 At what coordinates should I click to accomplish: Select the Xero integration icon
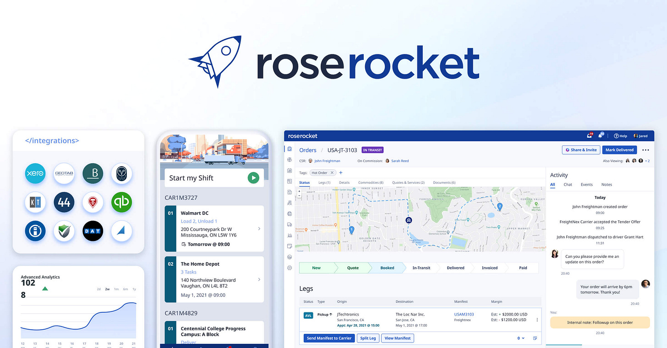pyautogui.click(x=35, y=174)
